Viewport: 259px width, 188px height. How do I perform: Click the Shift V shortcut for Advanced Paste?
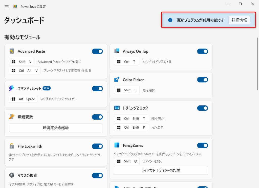(x=22, y=62)
